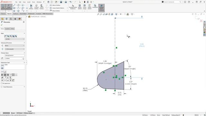Select the Sketch Fillet tool
The image size is (206, 116).
[x=23, y=11]
